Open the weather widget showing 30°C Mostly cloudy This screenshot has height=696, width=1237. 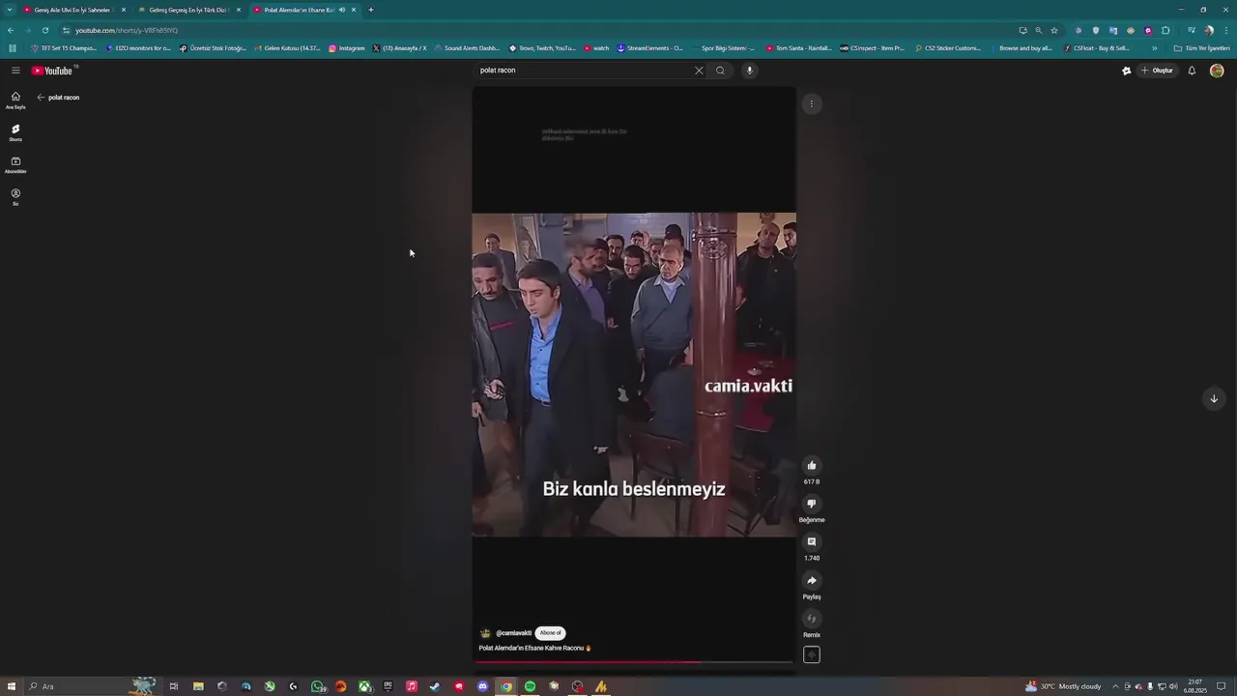point(1063,686)
